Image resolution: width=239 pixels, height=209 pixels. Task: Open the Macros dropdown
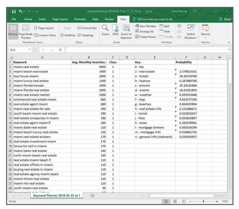click(x=205, y=32)
